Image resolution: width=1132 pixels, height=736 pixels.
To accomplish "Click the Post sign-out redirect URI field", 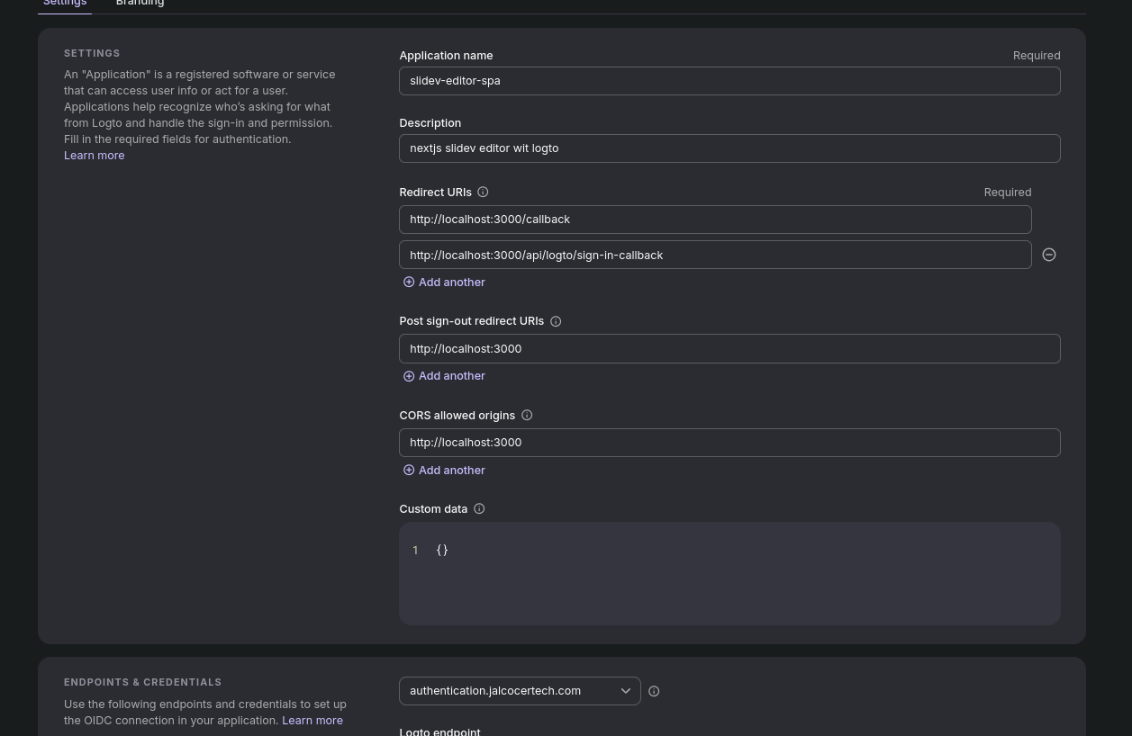I will coord(729,349).
